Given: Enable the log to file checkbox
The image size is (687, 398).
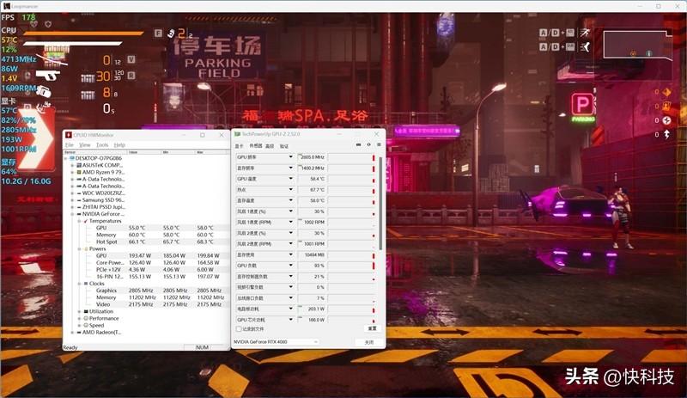Looking at the screenshot, I should [240, 328].
